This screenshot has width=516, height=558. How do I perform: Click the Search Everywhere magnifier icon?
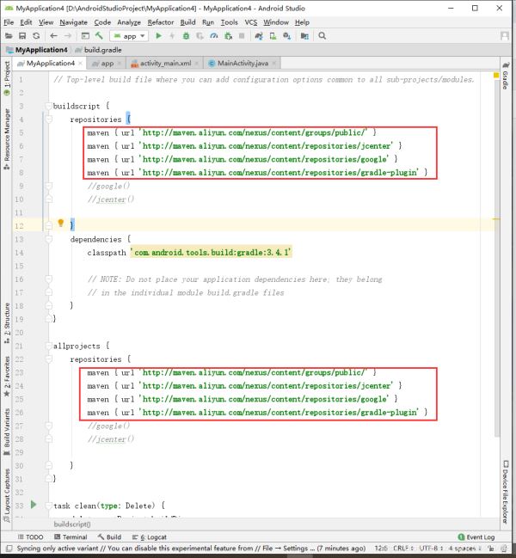pos(322,36)
